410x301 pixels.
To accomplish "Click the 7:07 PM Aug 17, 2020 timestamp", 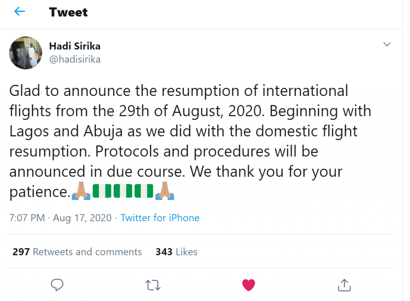I will (60, 218).
